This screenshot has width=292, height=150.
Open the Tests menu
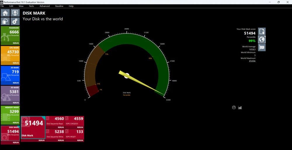coord(31,6)
